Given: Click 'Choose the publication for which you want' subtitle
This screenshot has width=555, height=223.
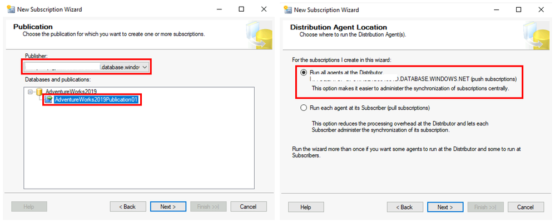Looking at the screenshot, I should pos(113,34).
